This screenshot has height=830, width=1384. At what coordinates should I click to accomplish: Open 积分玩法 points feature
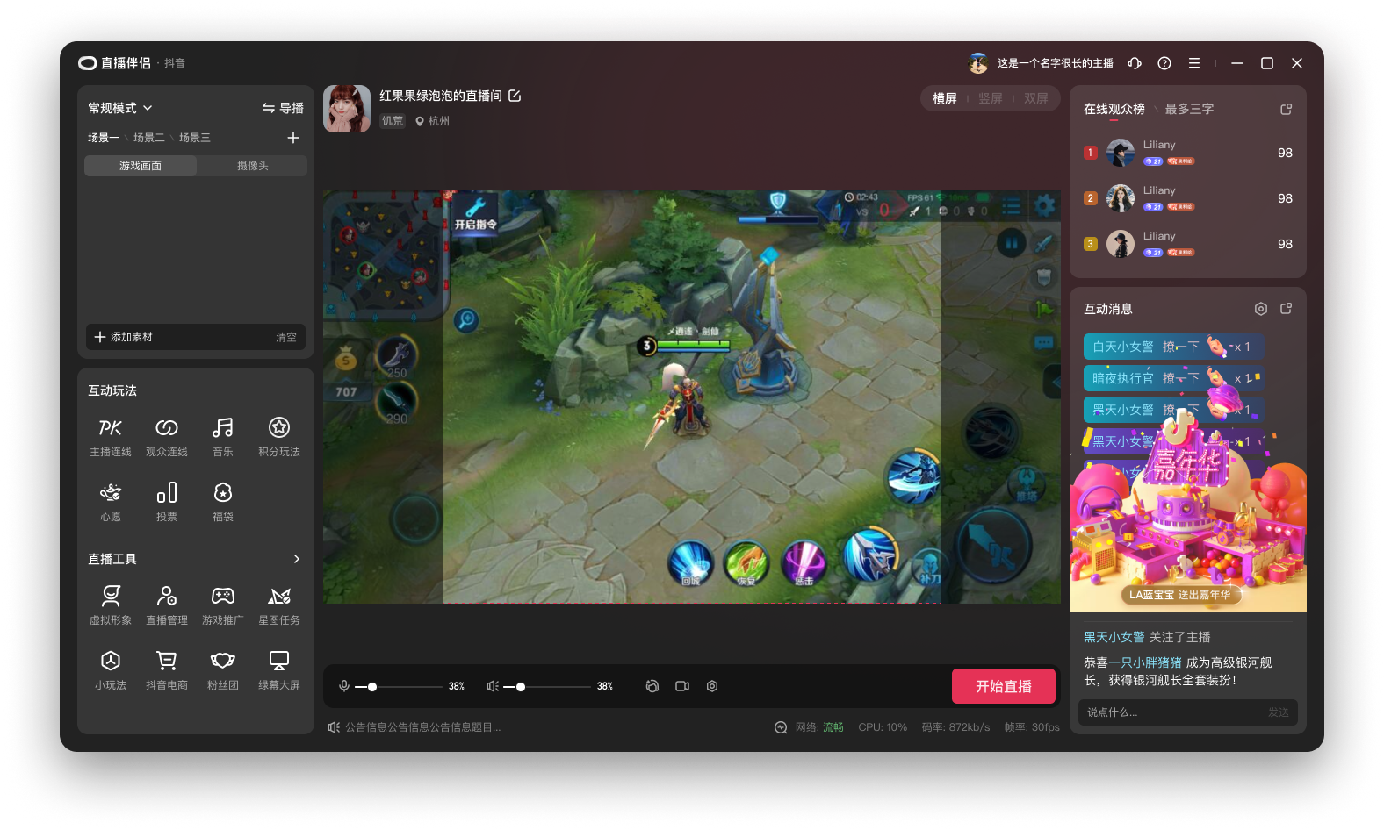tap(279, 437)
